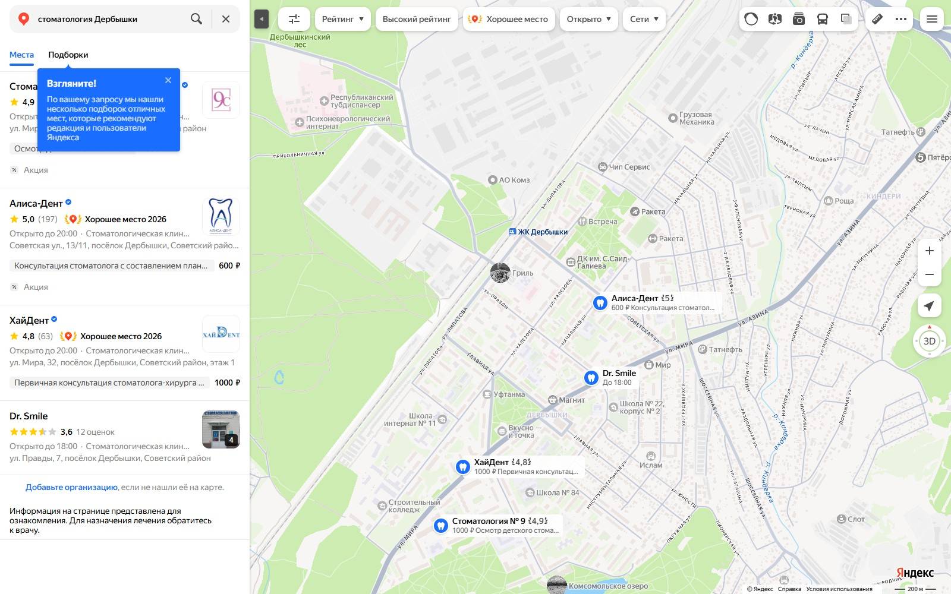The width and height of the screenshot is (951, 594).
Task: Click the Стоматология № 9 map pin
Action: pyautogui.click(x=440, y=526)
